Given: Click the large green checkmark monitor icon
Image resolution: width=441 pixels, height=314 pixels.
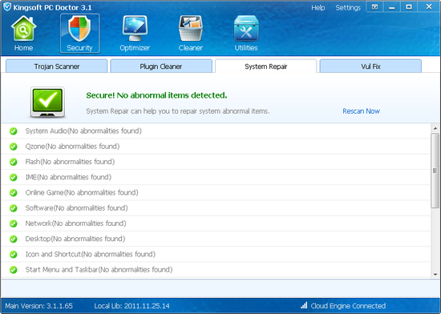Looking at the screenshot, I should (x=47, y=102).
